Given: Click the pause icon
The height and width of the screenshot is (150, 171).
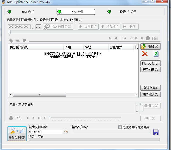Looking at the screenshot, I should pos(142,38).
